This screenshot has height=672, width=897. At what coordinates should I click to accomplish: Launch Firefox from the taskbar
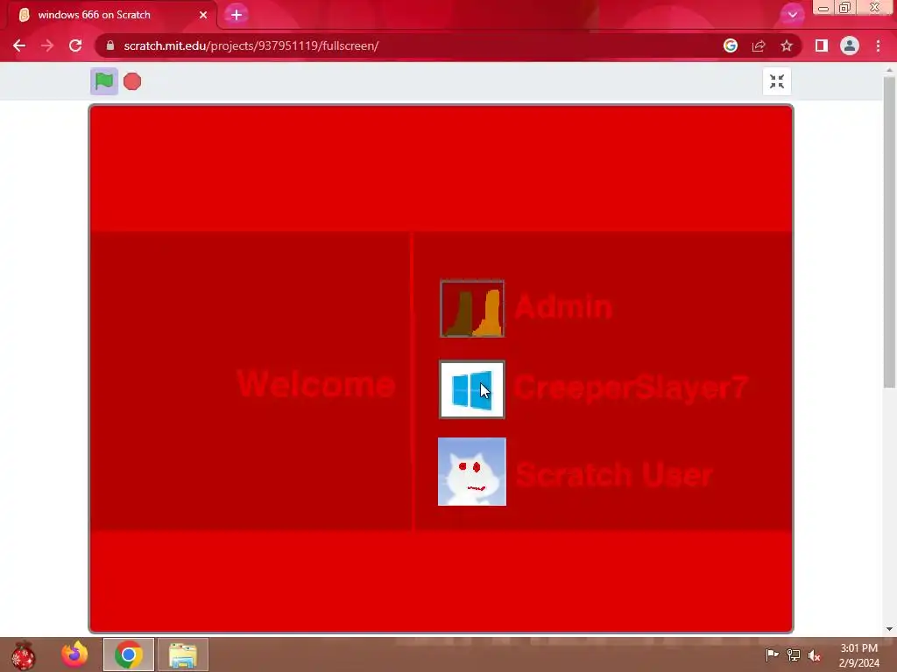(74, 654)
